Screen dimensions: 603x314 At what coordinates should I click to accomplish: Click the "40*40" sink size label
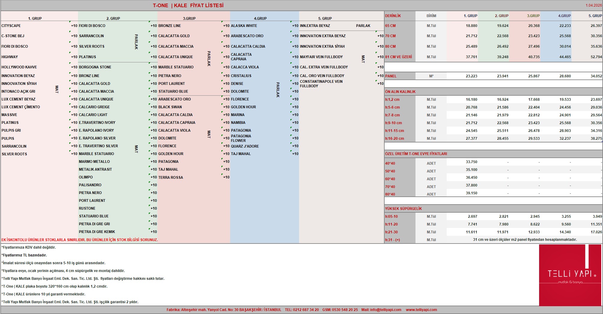390,163
